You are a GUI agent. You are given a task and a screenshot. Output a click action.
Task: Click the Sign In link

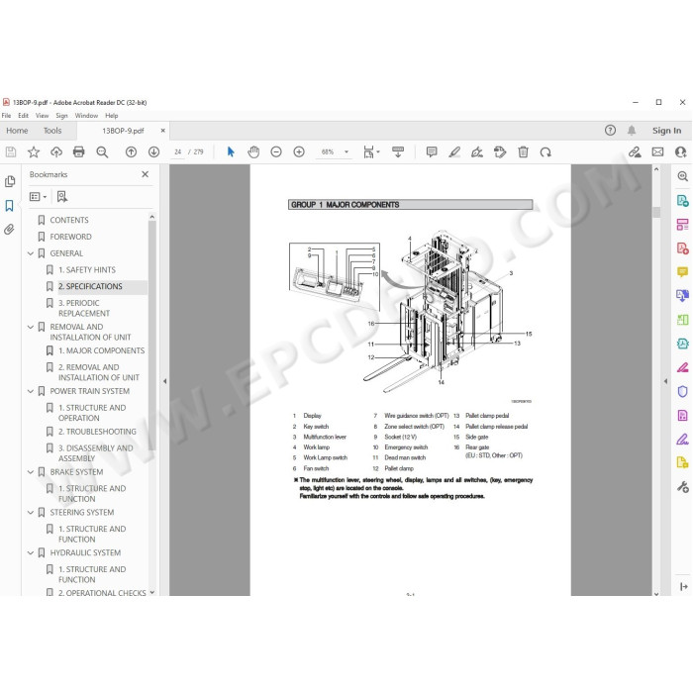(x=666, y=131)
